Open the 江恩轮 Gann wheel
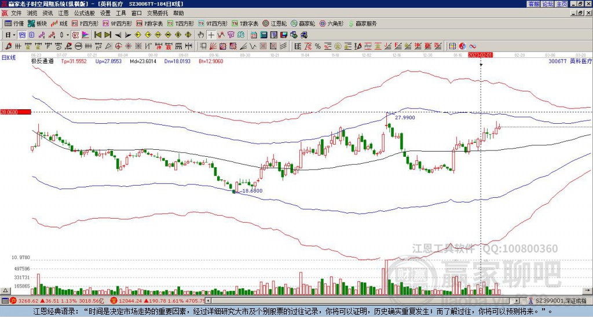 point(274,23)
